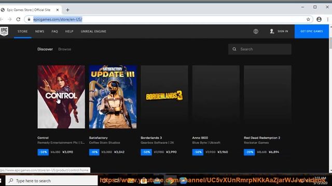Click the taskbar clock showing 2:33 AM
The height and width of the screenshot is (186, 332).
click(321, 180)
